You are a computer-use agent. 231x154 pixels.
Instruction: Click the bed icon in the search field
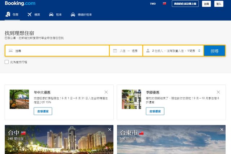pyautogui.click(x=10, y=51)
